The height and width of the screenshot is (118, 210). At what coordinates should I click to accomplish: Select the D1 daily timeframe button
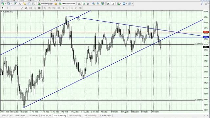[72, 8]
